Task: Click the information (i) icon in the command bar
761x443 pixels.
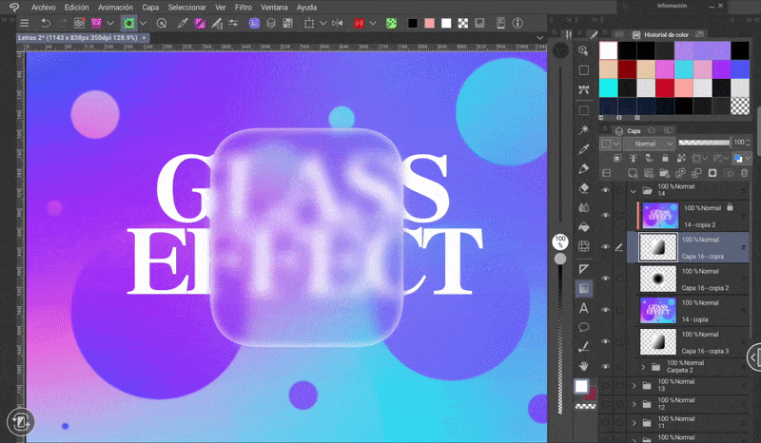Action: click(x=517, y=23)
